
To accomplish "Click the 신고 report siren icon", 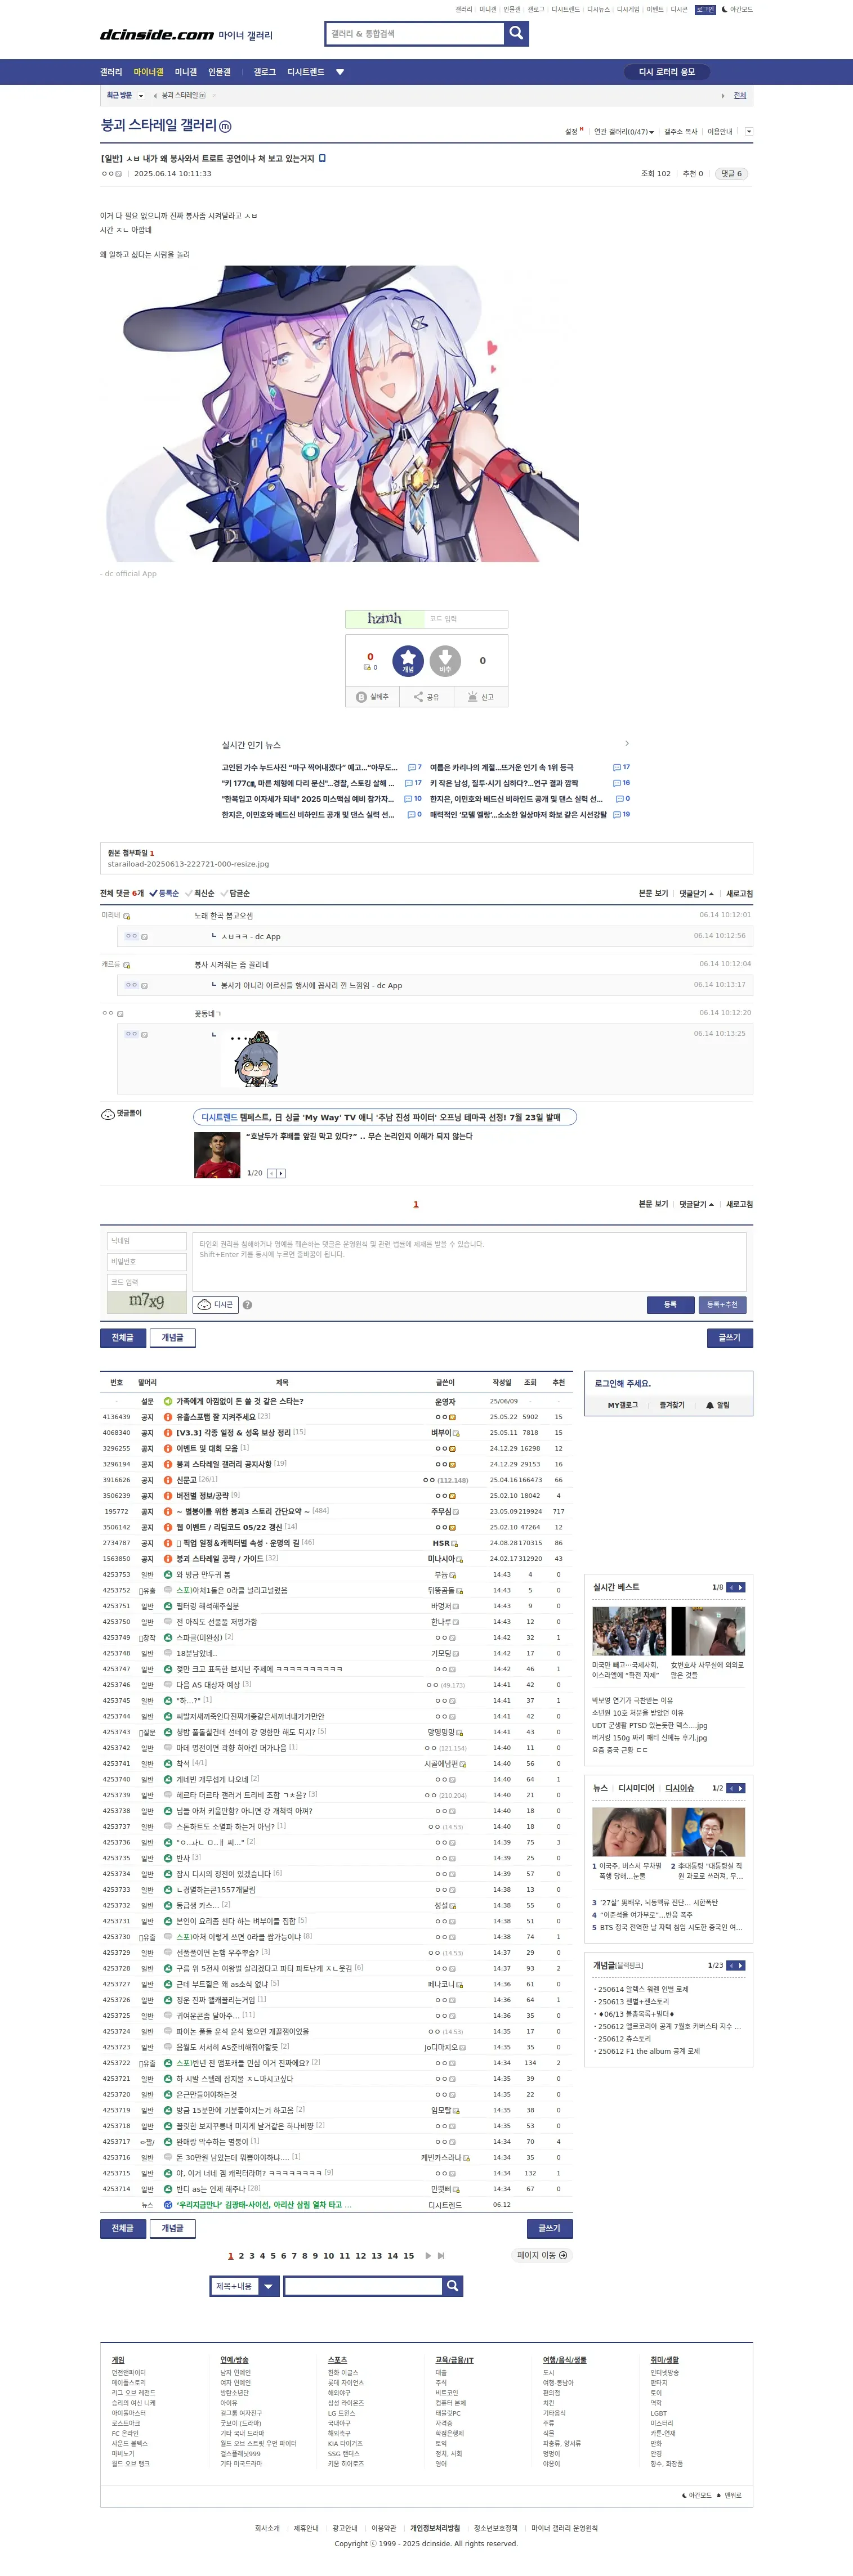I will pos(472,697).
